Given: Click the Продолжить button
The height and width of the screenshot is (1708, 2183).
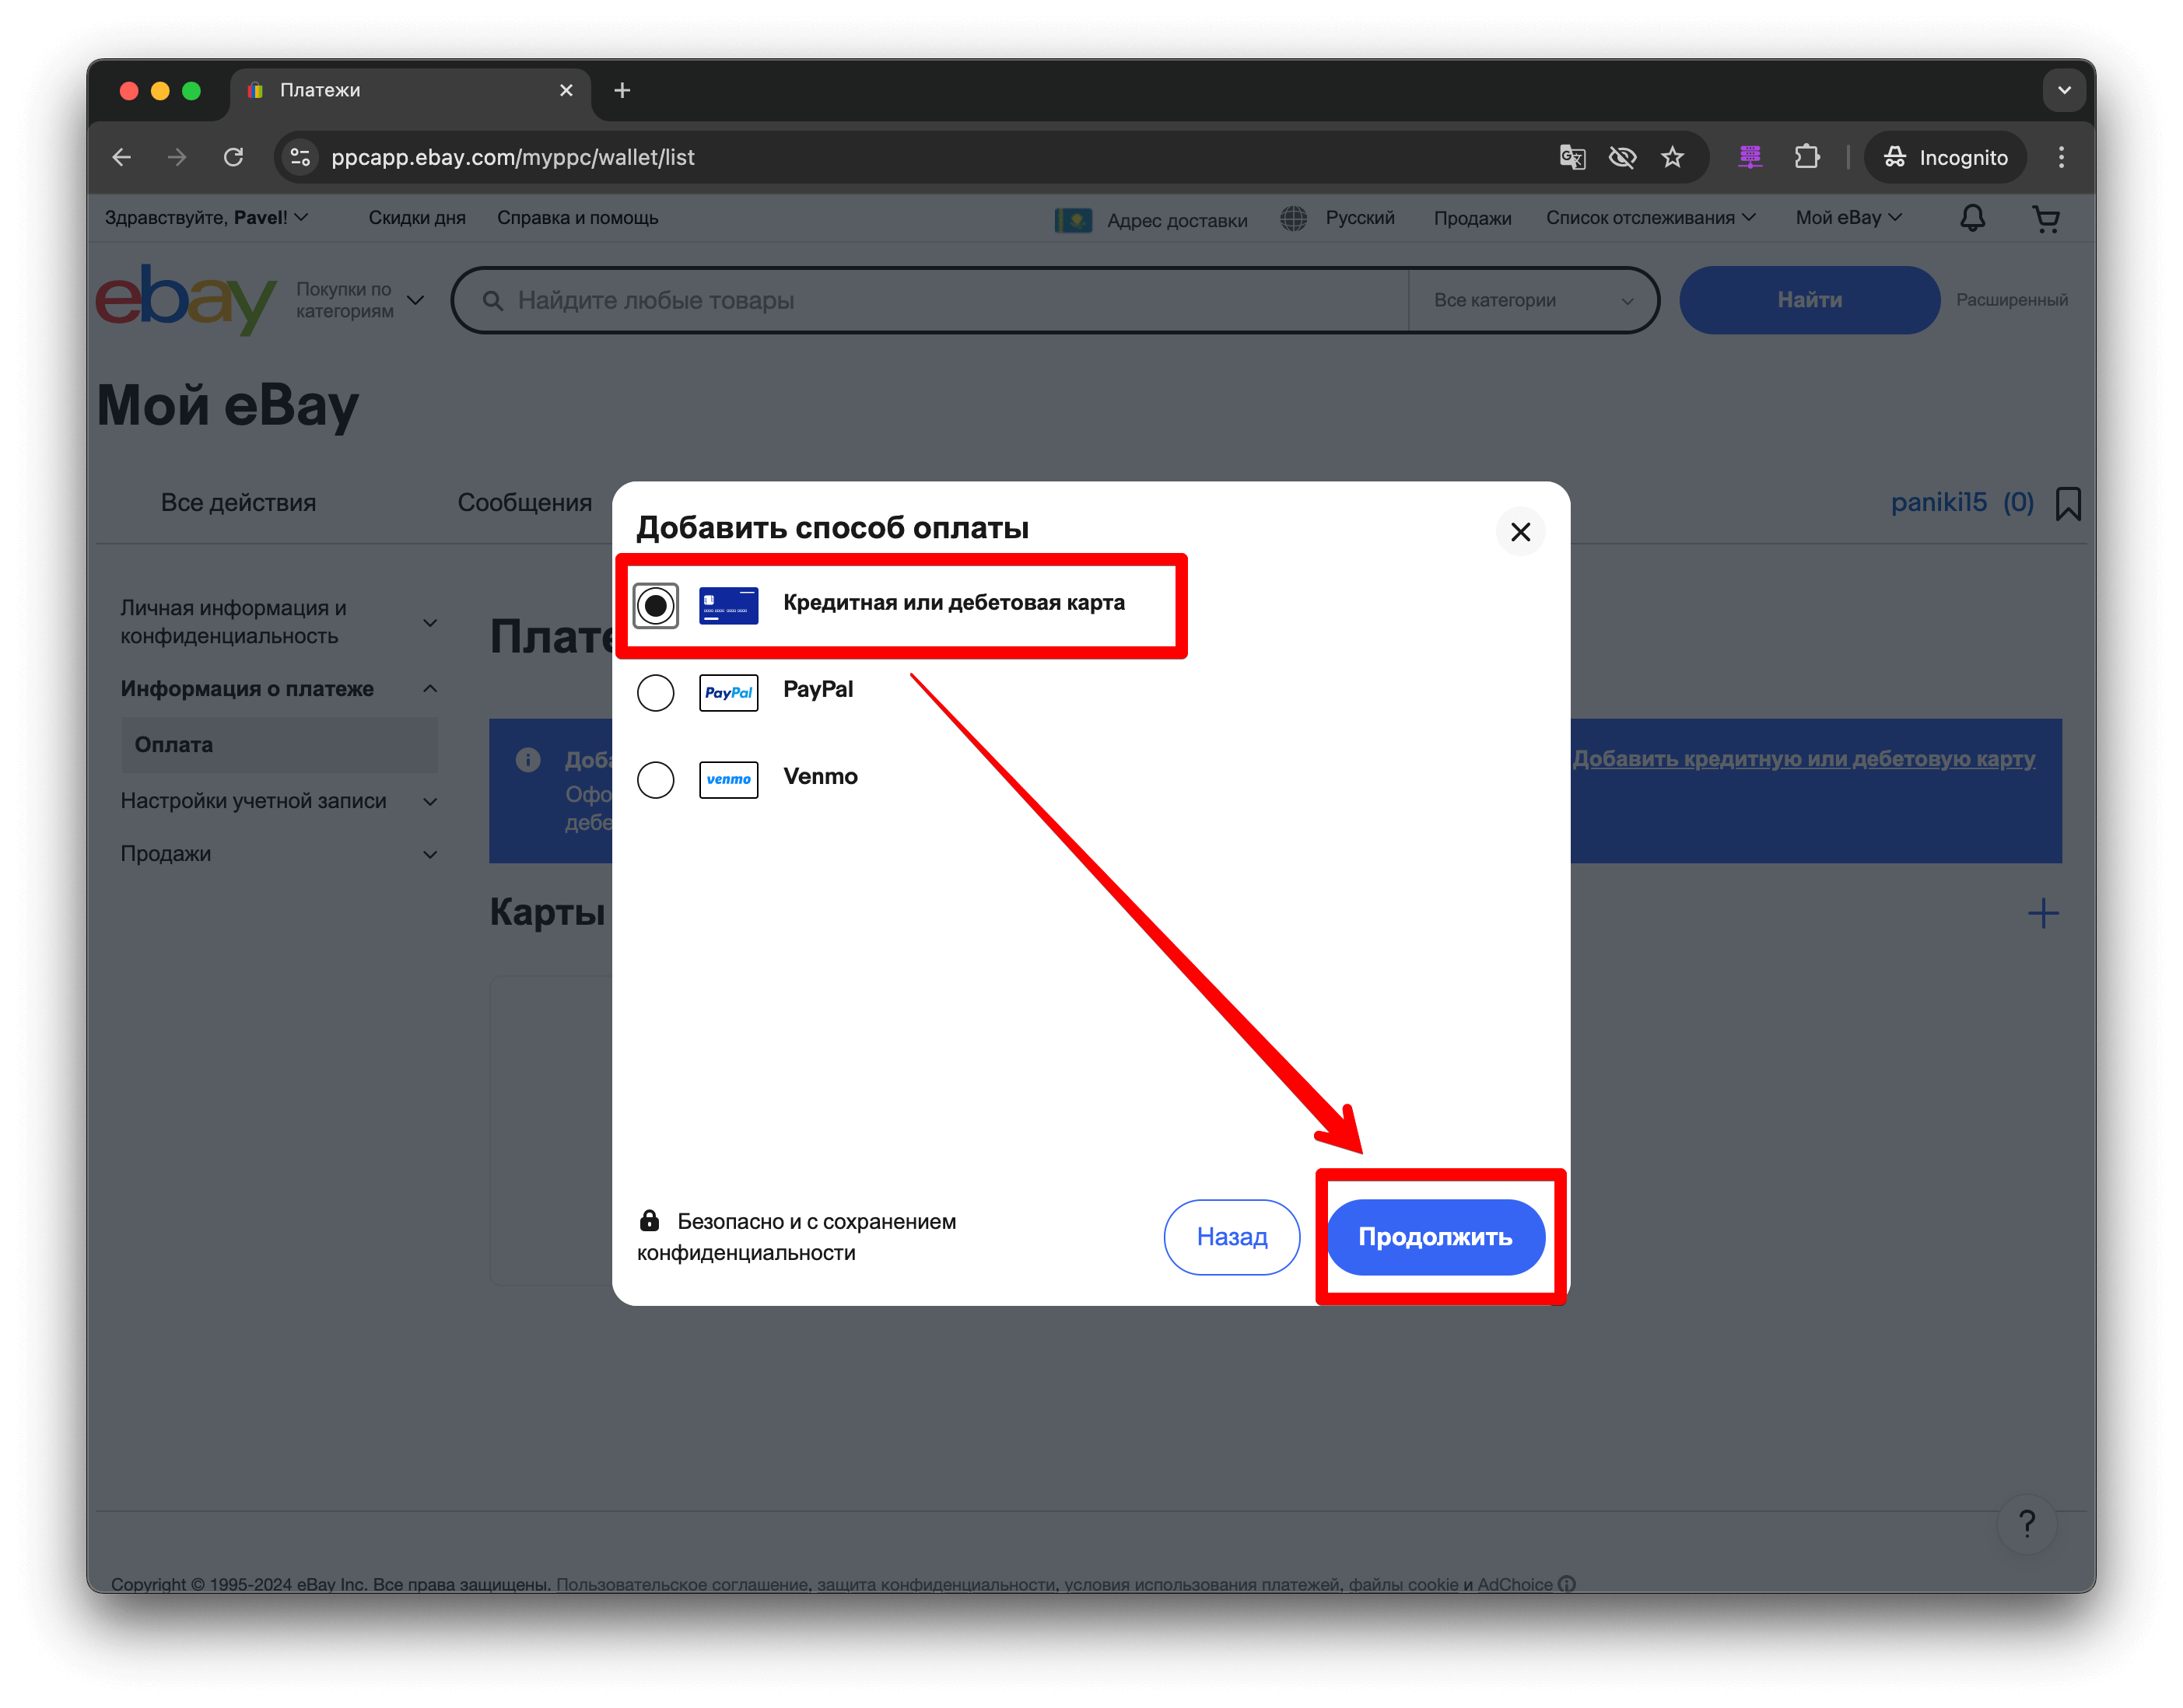Looking at the screenshot, I should click(x=1435, y=1237).
